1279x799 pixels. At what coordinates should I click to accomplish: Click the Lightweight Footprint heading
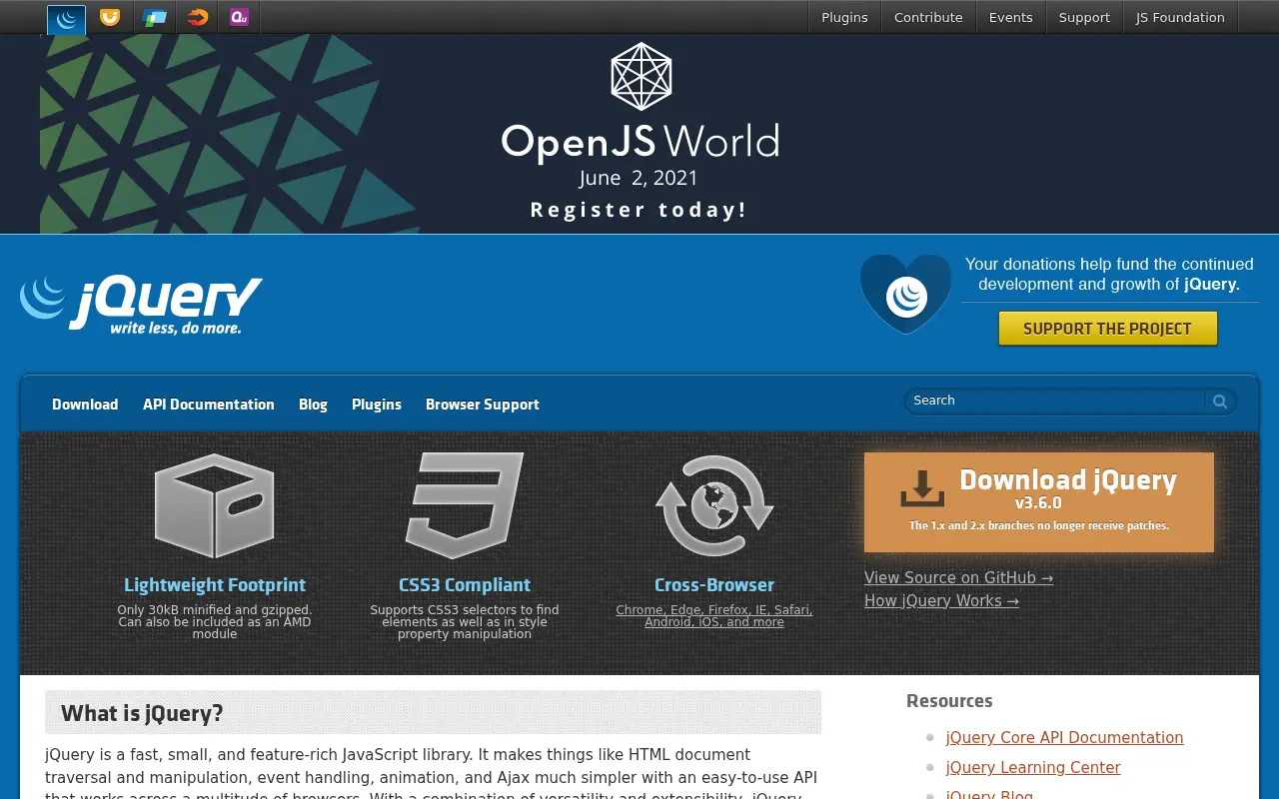coord(215,585)
